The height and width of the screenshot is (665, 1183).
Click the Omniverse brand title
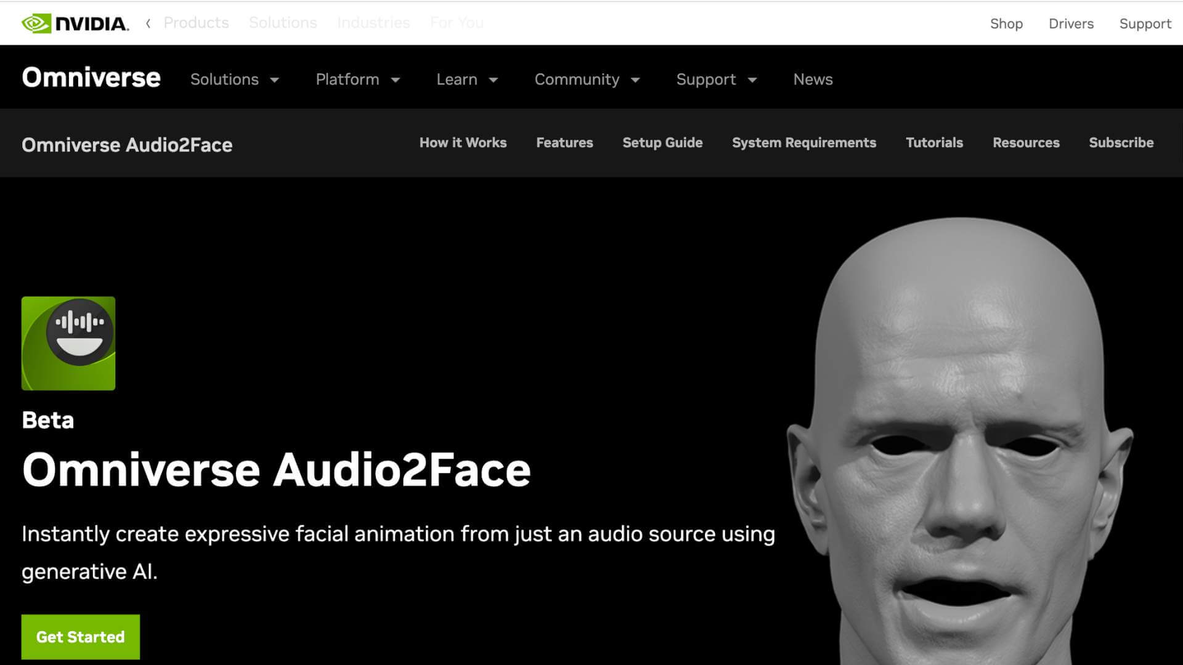91,78
